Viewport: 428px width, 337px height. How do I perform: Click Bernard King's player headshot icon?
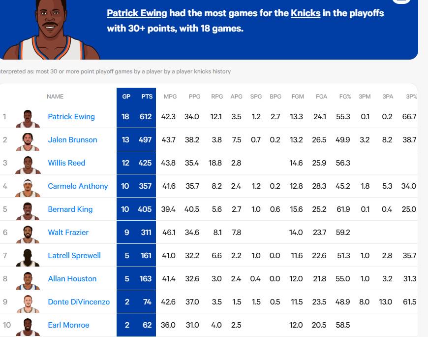[x=28, y=211]
